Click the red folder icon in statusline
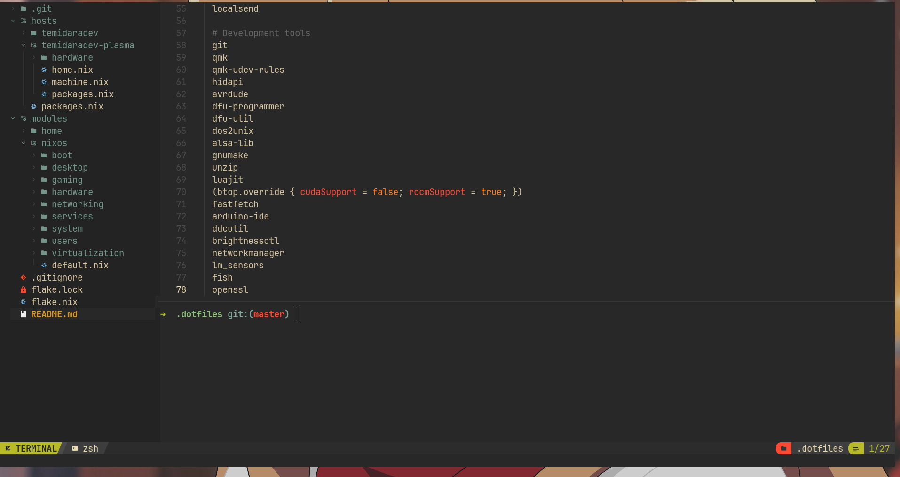The height and width of the screenshot is (477, 900). coord(783,449)
